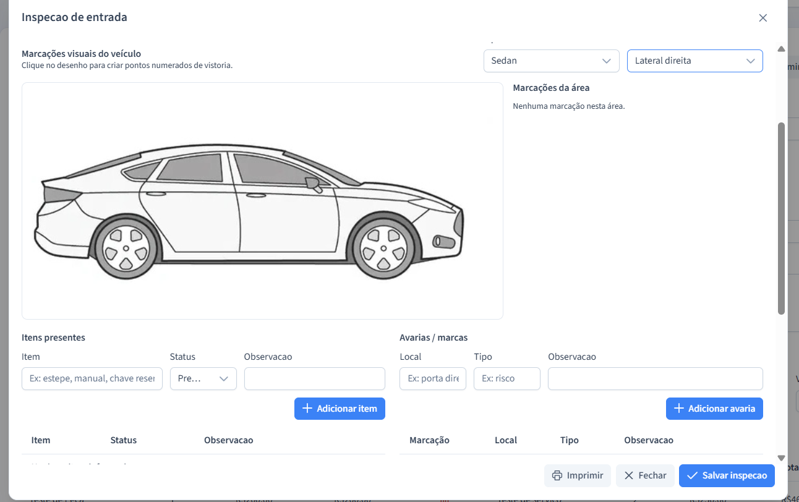Focus the Local field for damages
The height and width of the screenshot is (502, 799).
(x=433, y=378)
